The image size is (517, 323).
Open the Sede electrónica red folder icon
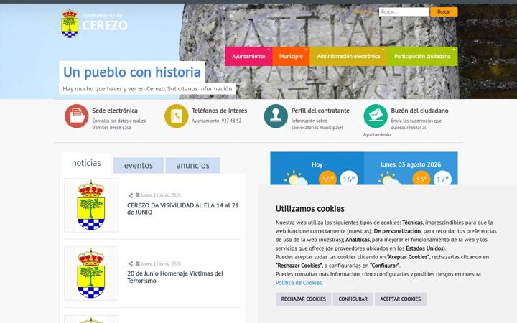77,116
